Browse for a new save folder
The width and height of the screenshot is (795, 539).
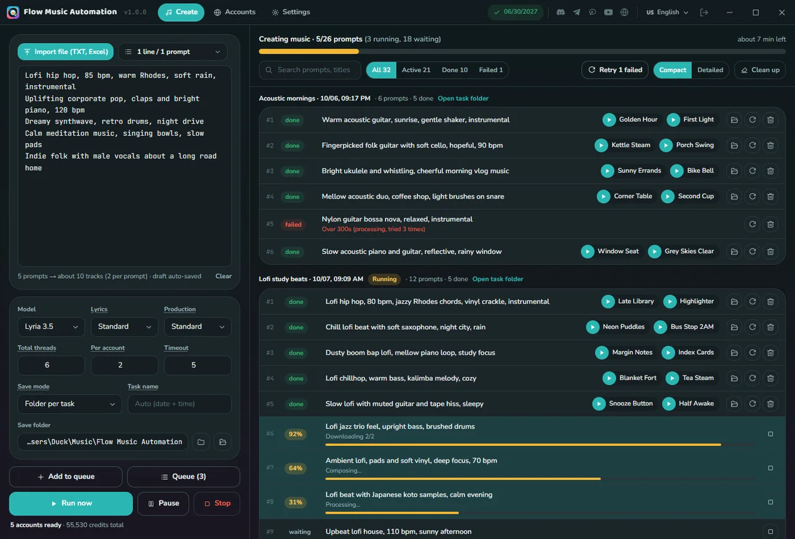pyautogui.click(x=201, y=442)
